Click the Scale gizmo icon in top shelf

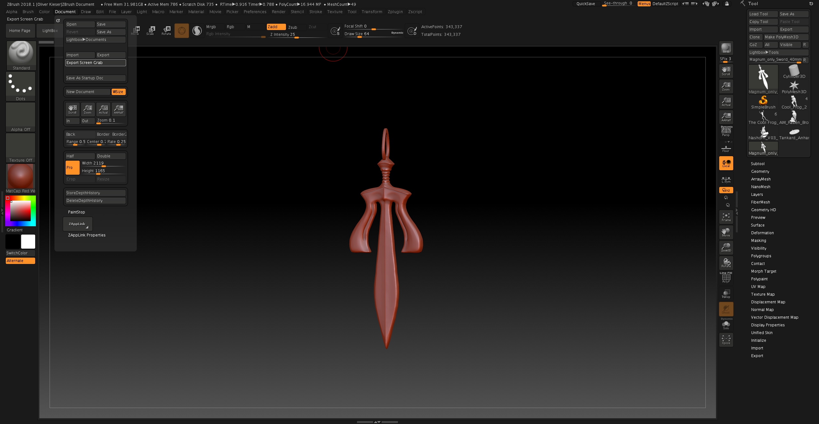pyautogui.click(x=150, y=31)
